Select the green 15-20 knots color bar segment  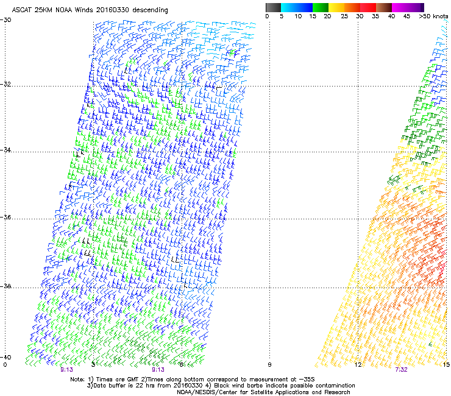[x=321, y=7]
